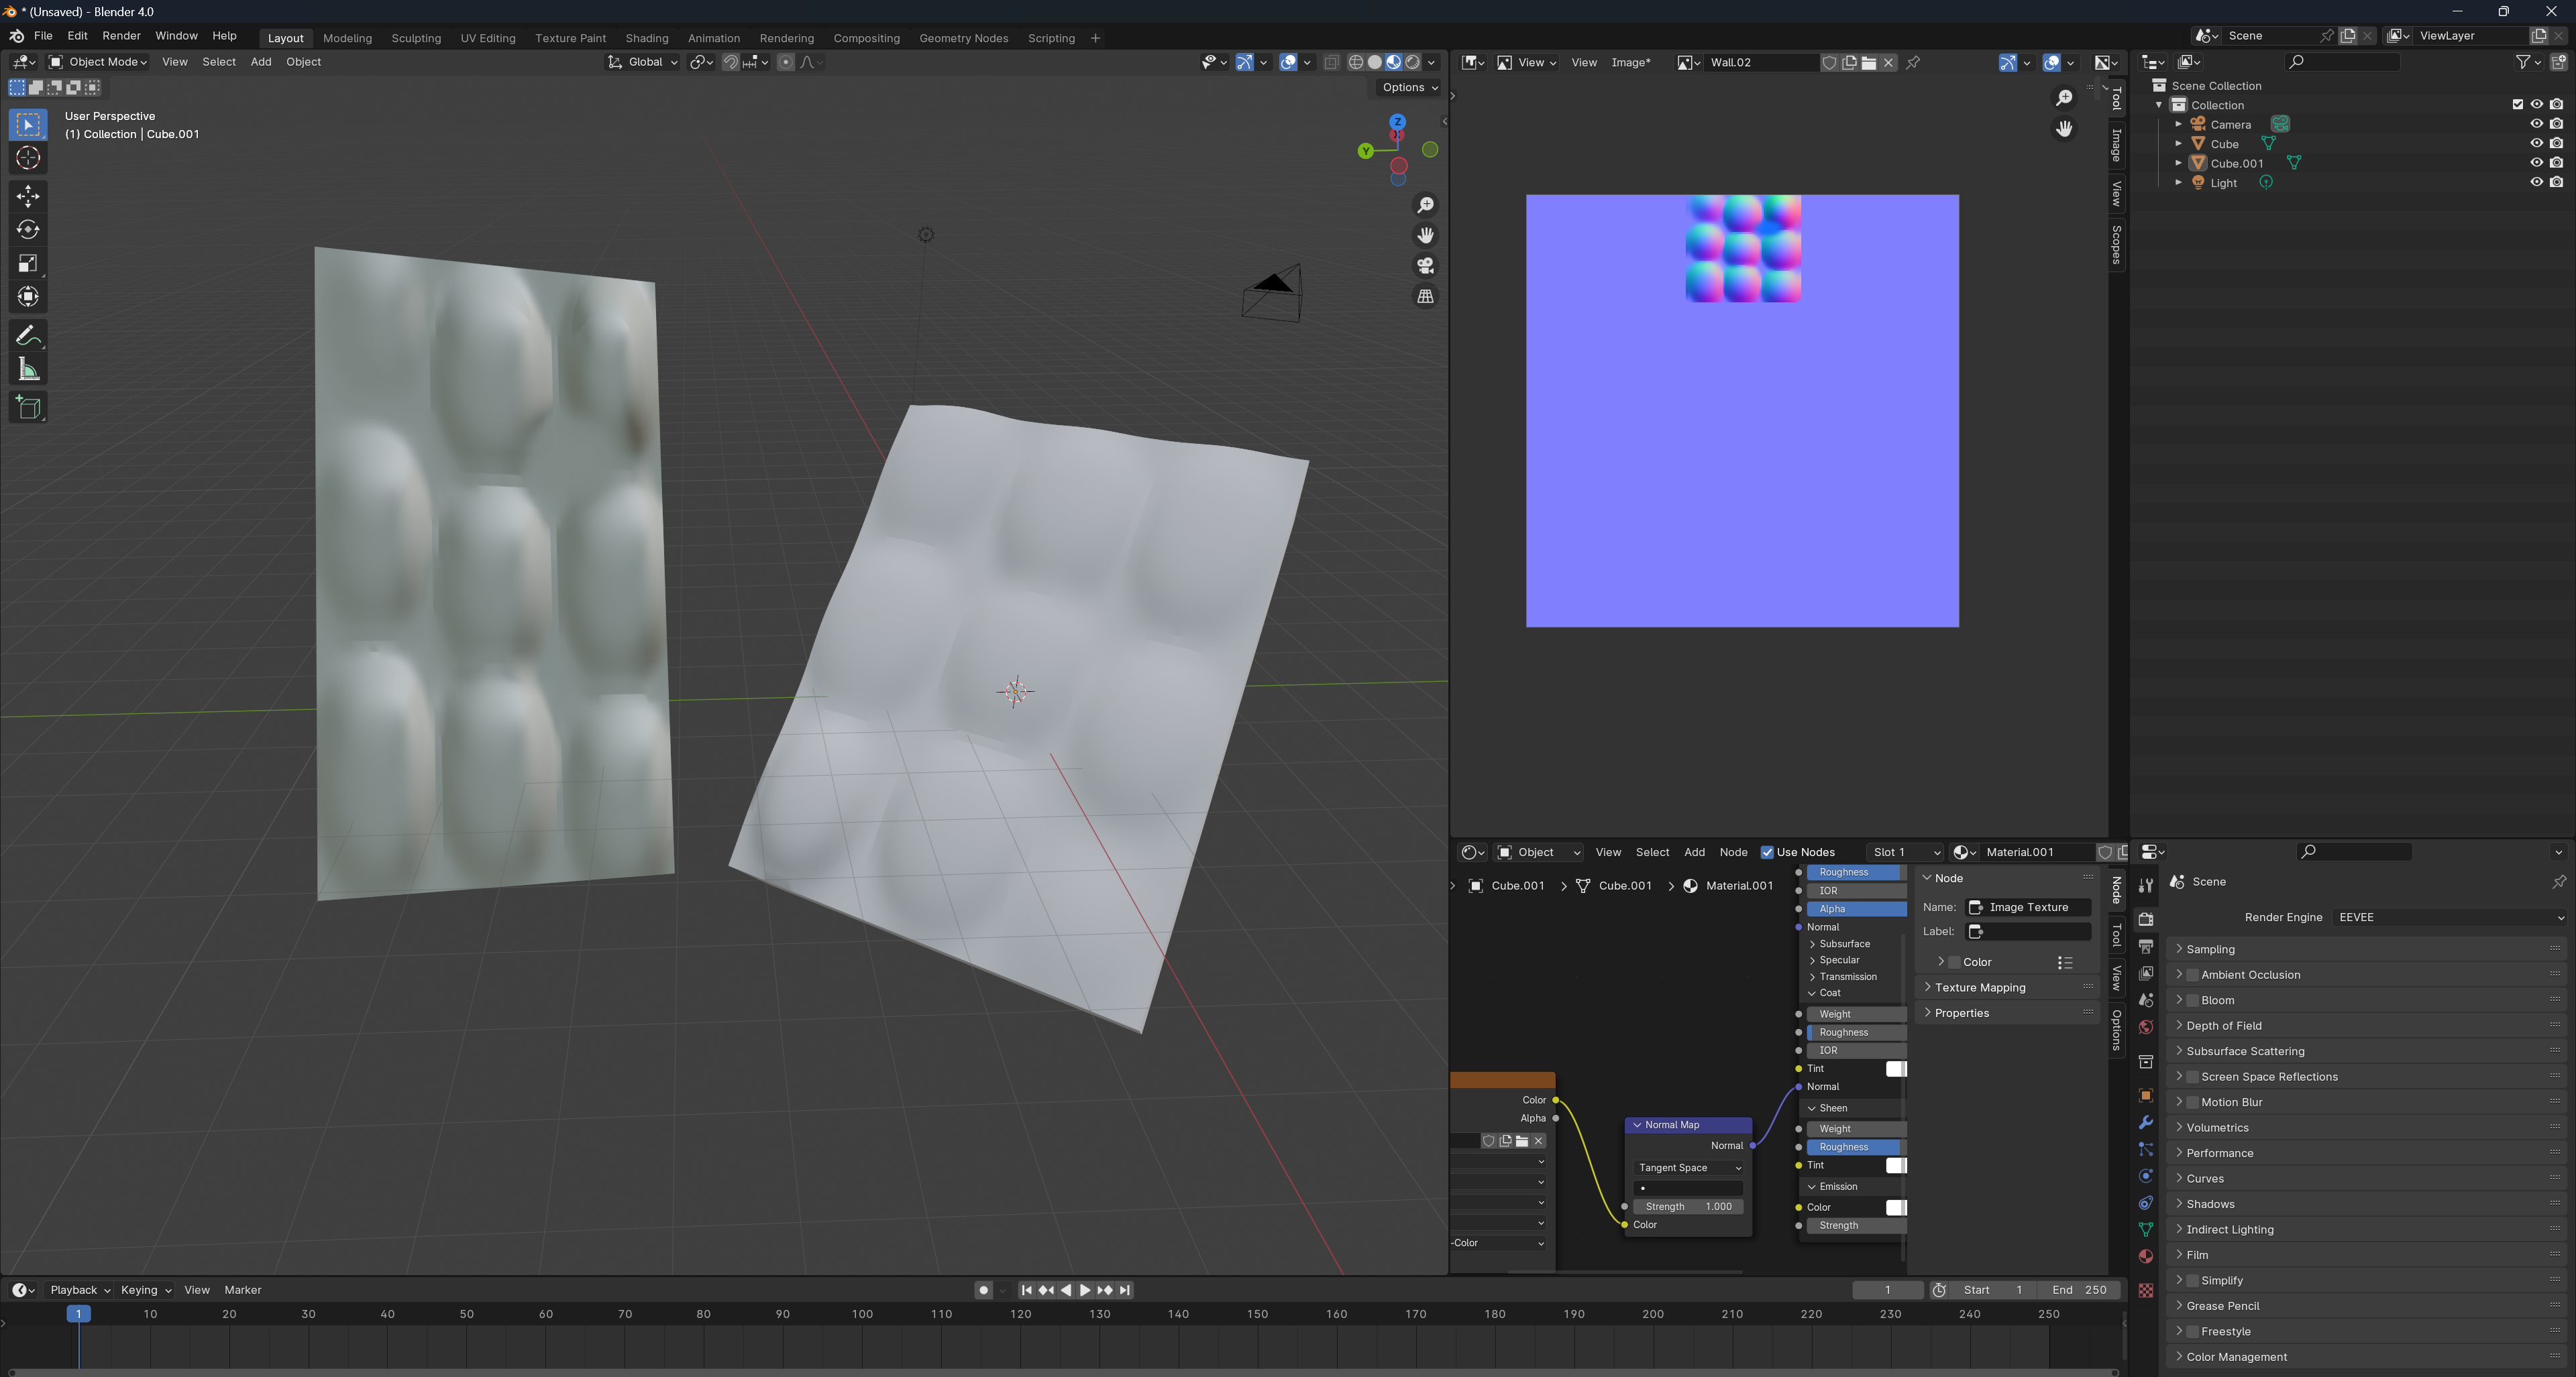
Task: Click the Normal Map Strength slider
Action: 1688,1206
